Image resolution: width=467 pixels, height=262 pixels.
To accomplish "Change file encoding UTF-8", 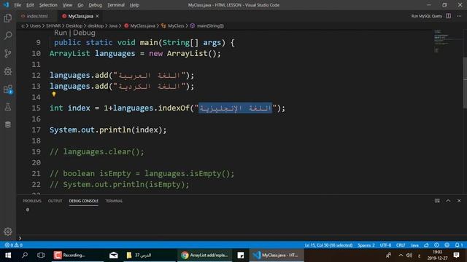I will (x=385, y=245).
